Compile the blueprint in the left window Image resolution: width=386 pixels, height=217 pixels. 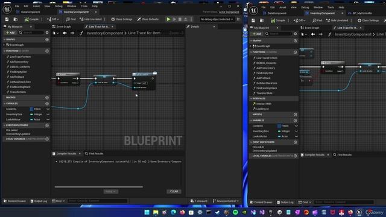pyautogui.click(x=31, y=19)
